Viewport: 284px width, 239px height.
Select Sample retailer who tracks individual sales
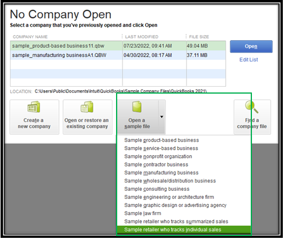click(x=184, y=230)
